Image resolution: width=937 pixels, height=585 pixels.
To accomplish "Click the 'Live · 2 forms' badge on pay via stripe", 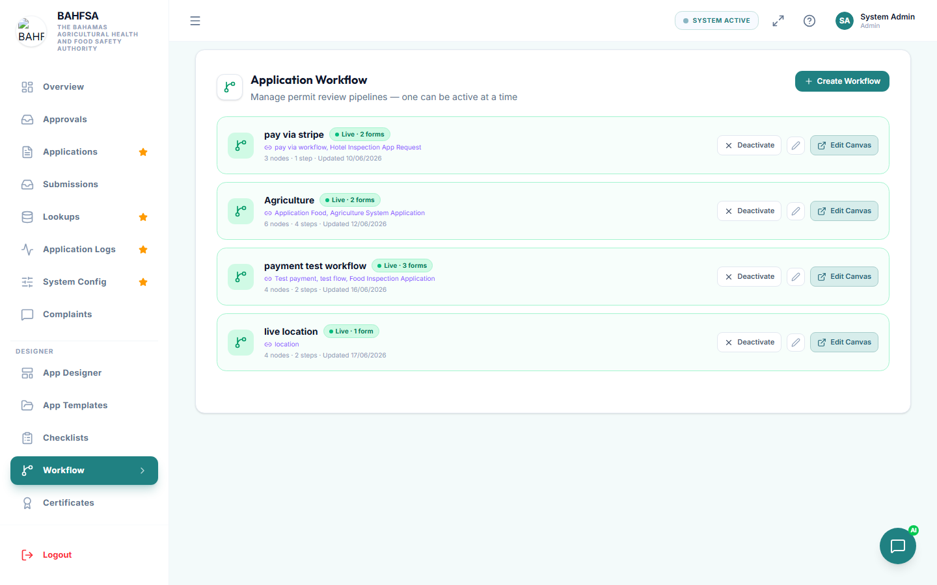I will (360, 135).
